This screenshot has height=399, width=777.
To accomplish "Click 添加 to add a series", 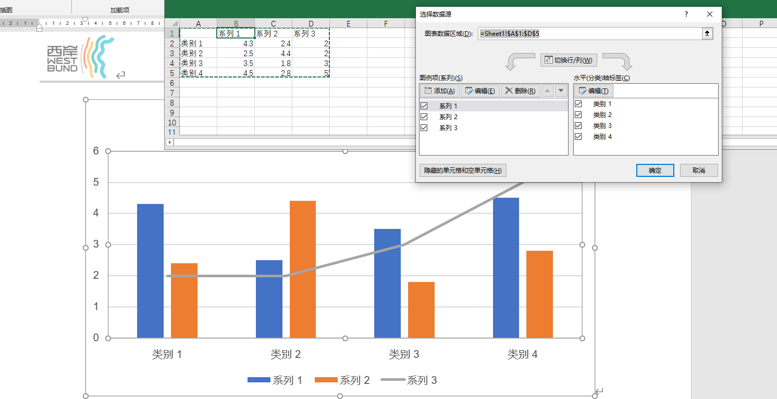I will coord(440,91).
